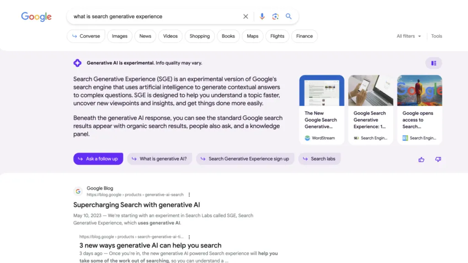Click the magnifying glass search icon
468x263 pixels.
pos(289,16)
